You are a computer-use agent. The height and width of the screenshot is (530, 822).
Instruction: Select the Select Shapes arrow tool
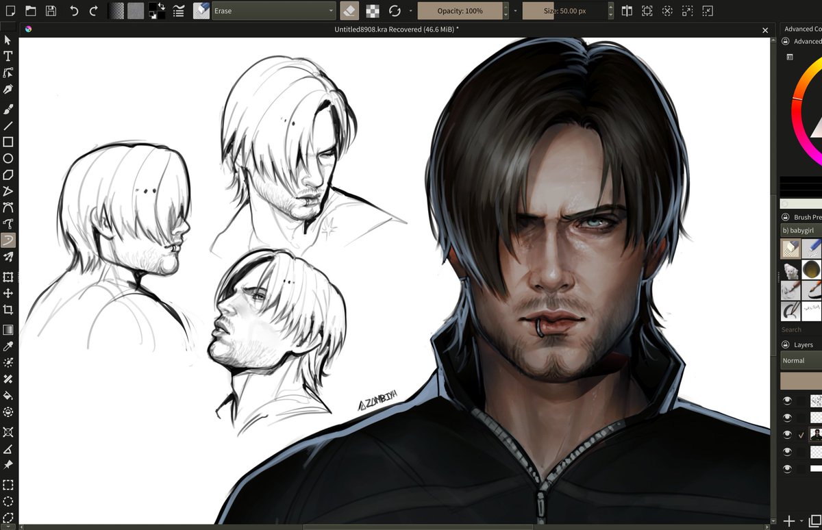(8, 40)
